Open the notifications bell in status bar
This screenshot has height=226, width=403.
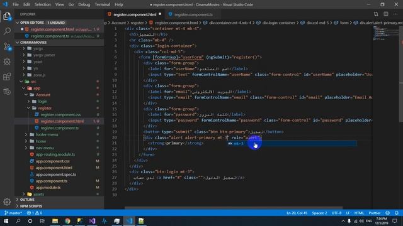point(397,213)
